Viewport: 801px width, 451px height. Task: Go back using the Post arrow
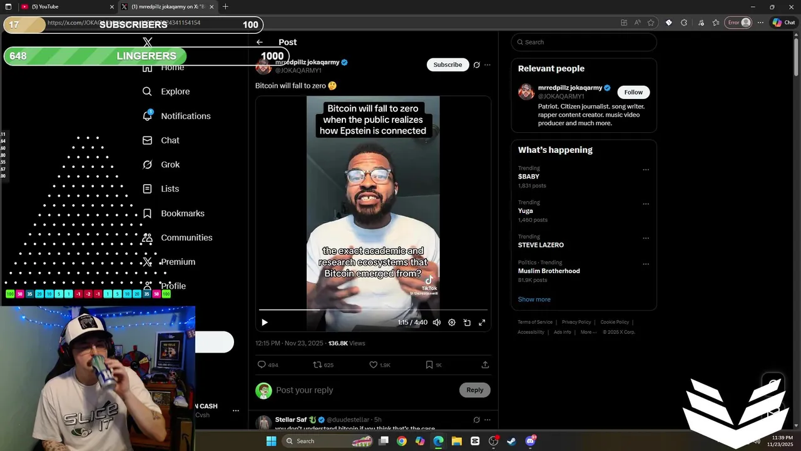(260, 42)
